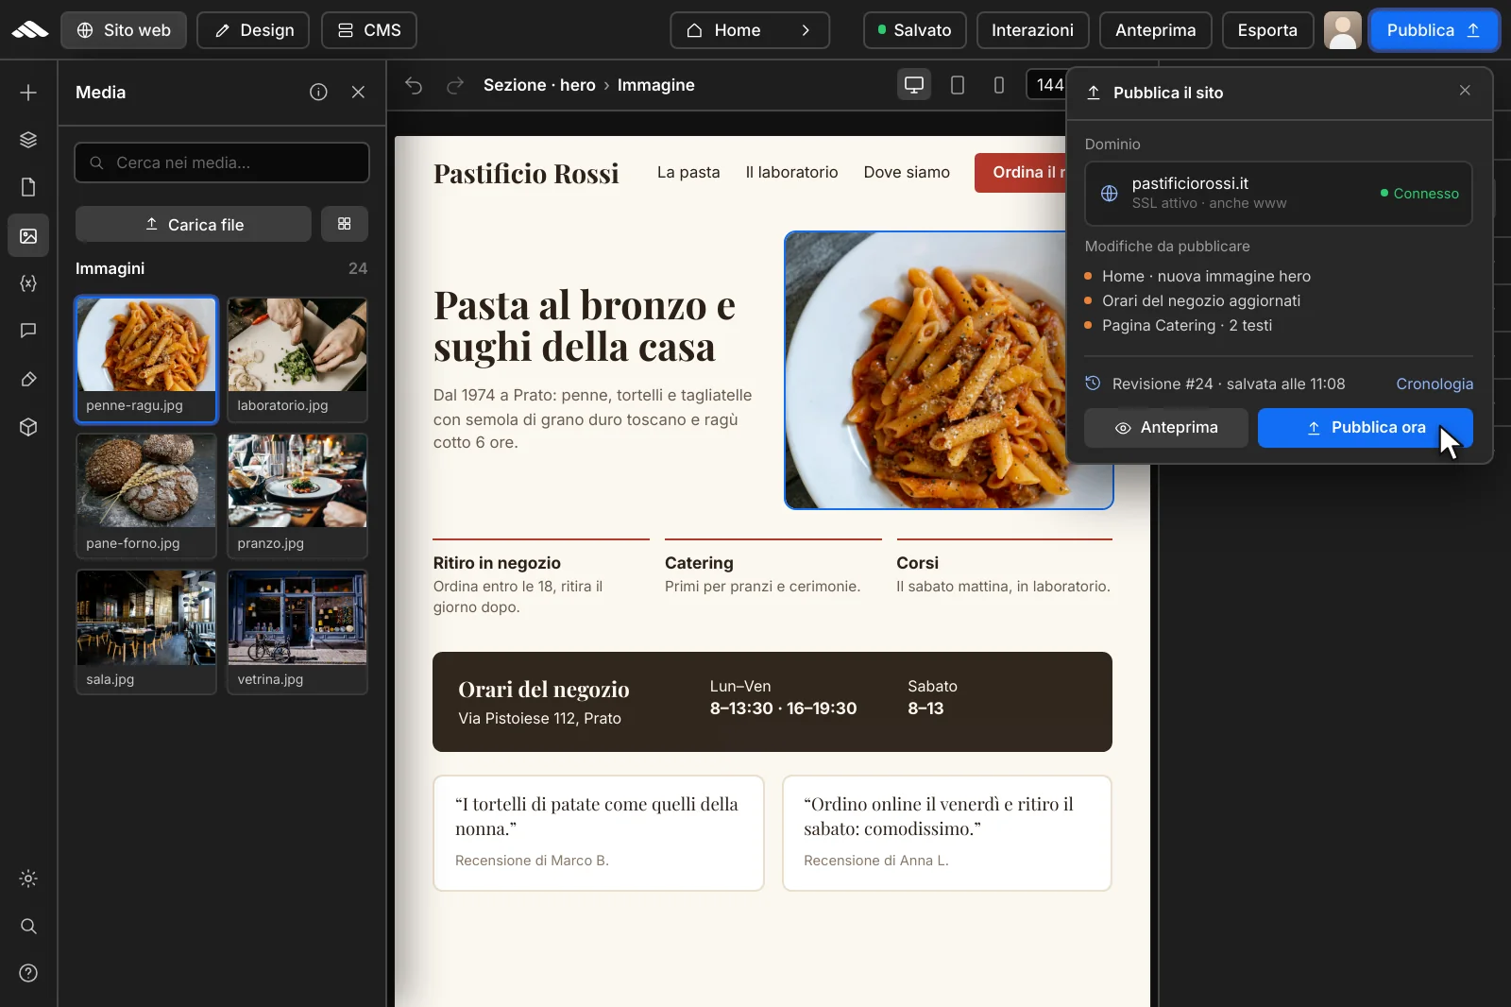1511x1007 pixels.
Task: Open the Add element plus icon
Action: click(28, 93)
